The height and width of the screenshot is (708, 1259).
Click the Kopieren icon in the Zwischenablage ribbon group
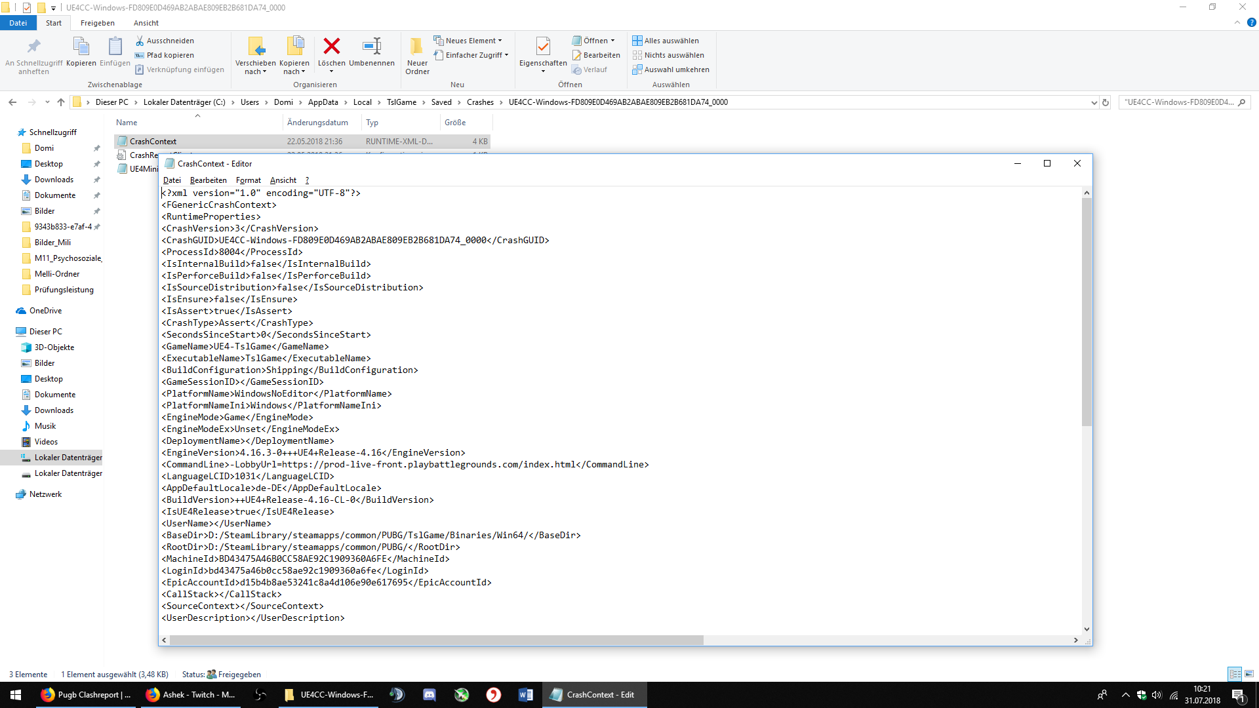point(81,47)
